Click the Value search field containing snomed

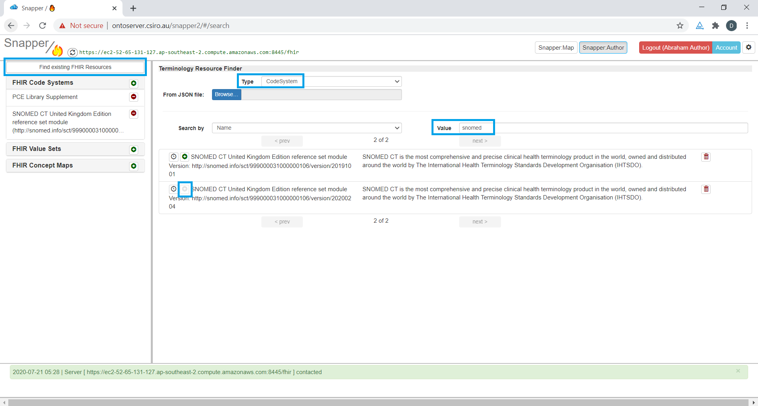click(603, 128)
